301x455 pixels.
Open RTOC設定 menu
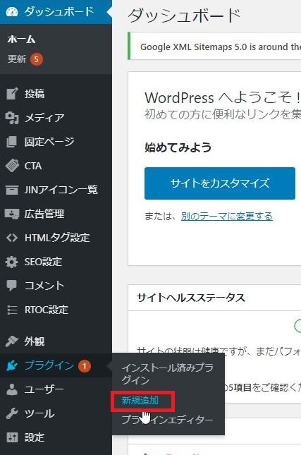point(56,310)
